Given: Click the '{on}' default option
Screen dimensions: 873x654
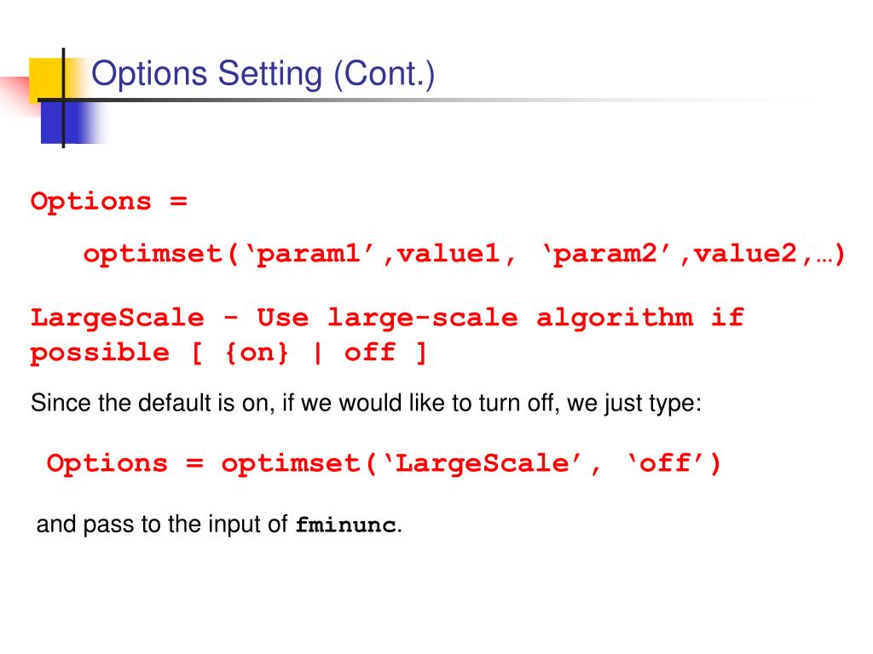Looking at the screenshot, I should pos(257,353).
